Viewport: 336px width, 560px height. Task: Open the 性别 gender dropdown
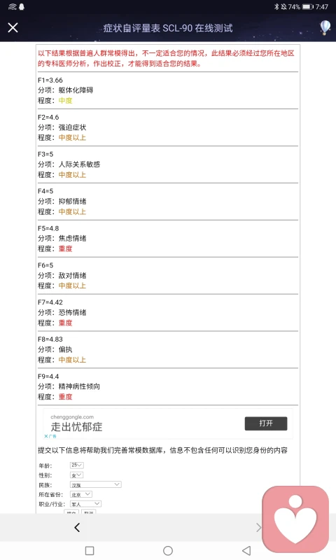point(76,475)
